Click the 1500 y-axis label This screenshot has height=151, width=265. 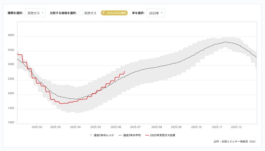pyautogui.click(x=11, y=108)
